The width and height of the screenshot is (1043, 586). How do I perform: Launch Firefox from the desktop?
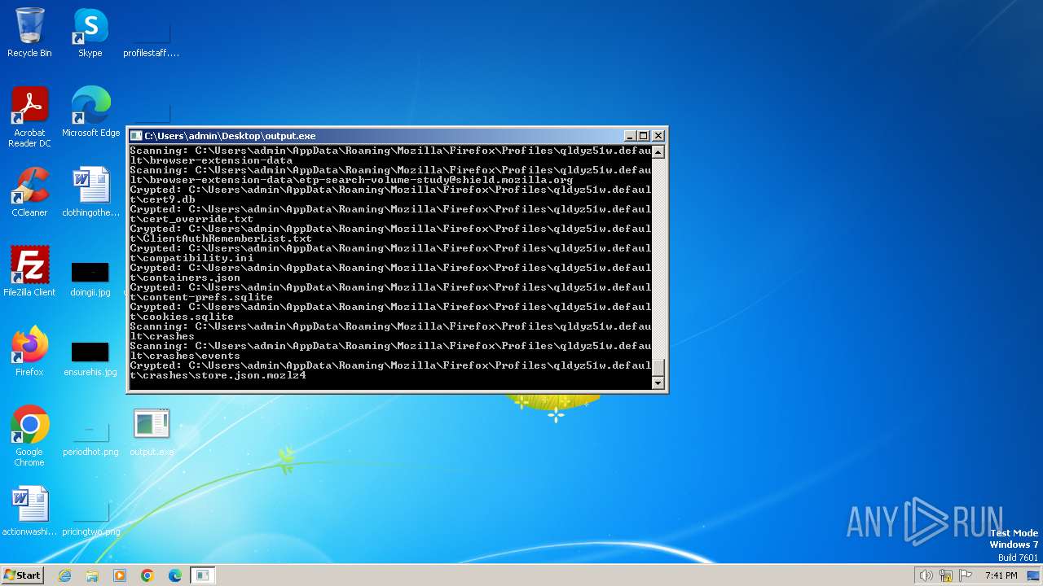coord(29,352)
